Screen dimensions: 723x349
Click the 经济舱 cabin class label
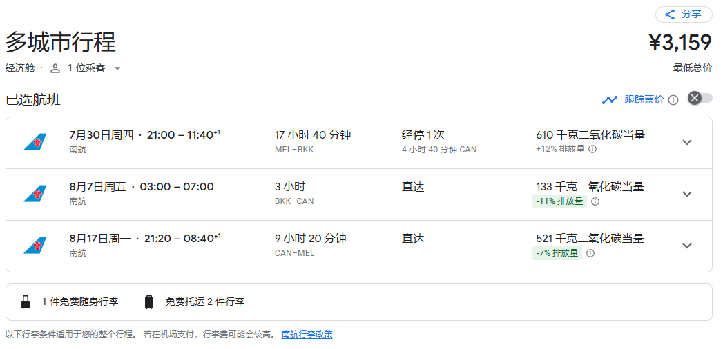click(x=20, y=68)
